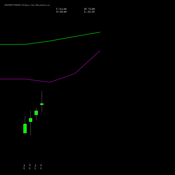Click the 28 Apr date label
The height and width of the screenshot is (175, 175).
(41, 167)
